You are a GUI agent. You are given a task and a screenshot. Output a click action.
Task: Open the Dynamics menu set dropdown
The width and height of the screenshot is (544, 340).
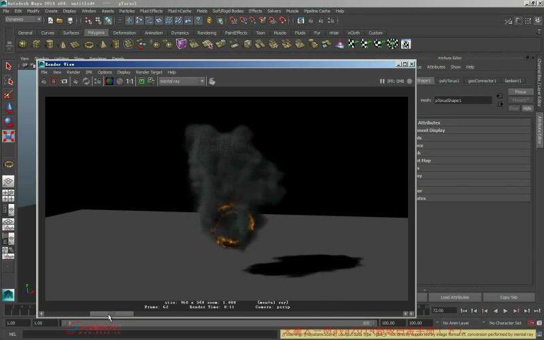click(x=23, y=19)
